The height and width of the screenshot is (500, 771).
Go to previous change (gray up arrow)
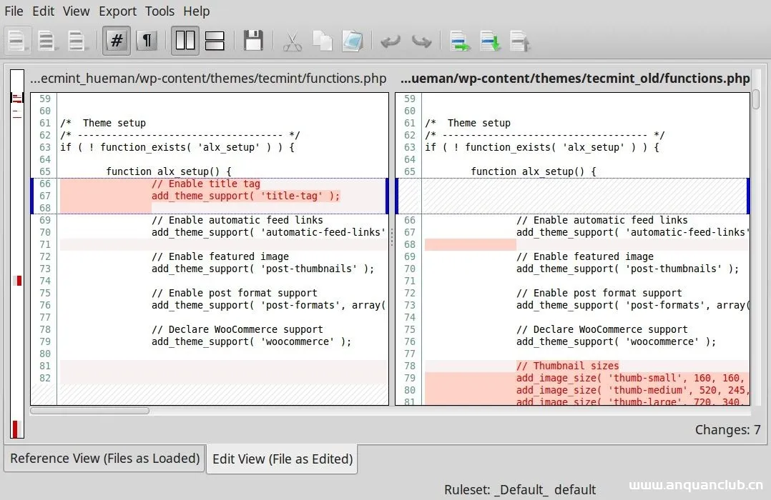[x=520, y=41]
